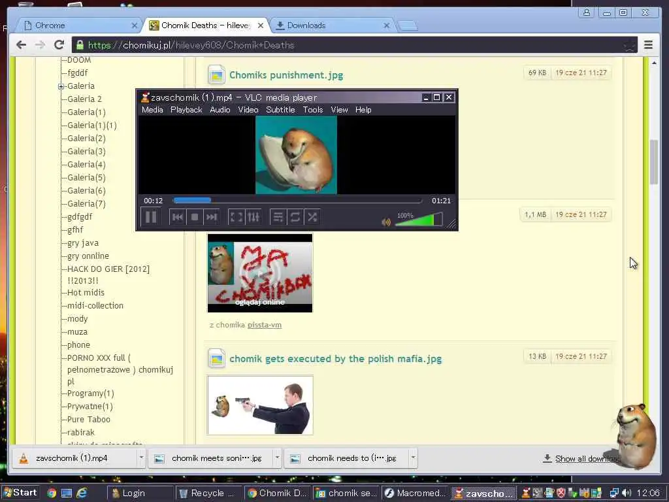Open the Chrome hamburger menu

tap(648, 45)
